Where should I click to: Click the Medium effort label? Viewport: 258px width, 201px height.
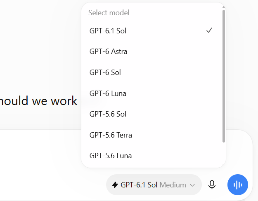pyautogui.click(x=173, y=185)
